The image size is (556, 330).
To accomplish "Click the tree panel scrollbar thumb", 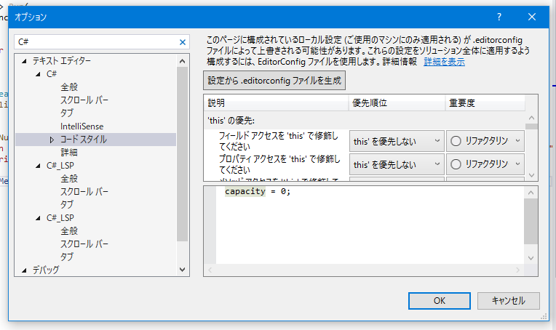I will pos(182,154).
